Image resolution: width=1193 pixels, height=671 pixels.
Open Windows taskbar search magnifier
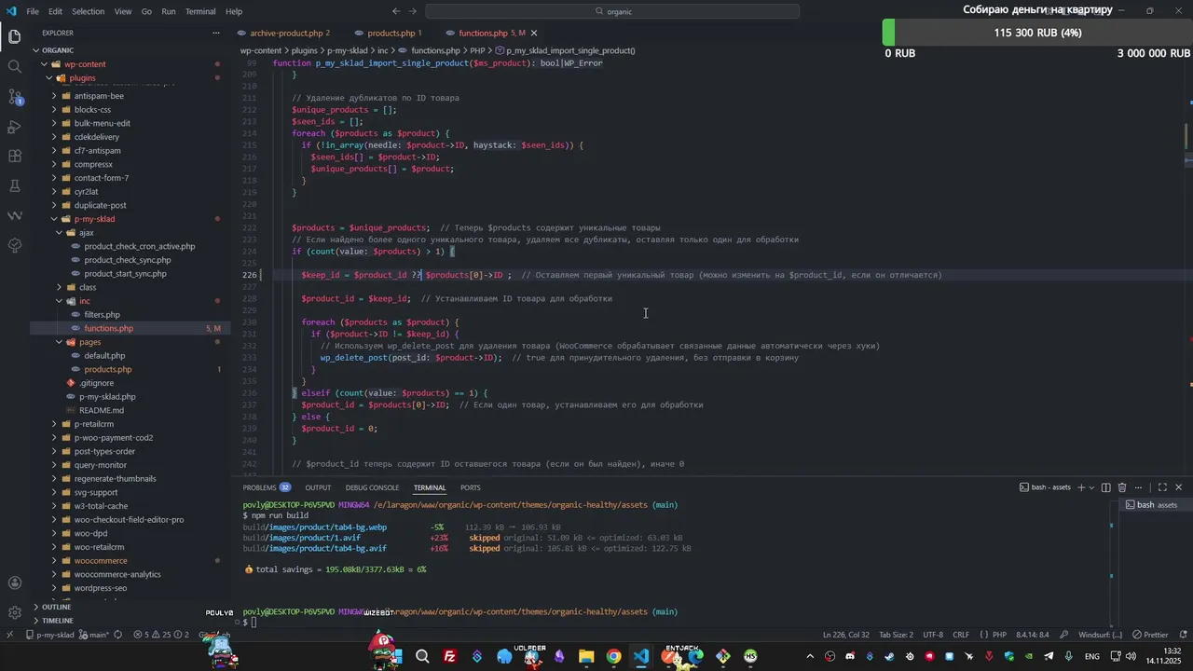[x=422, y=656]
